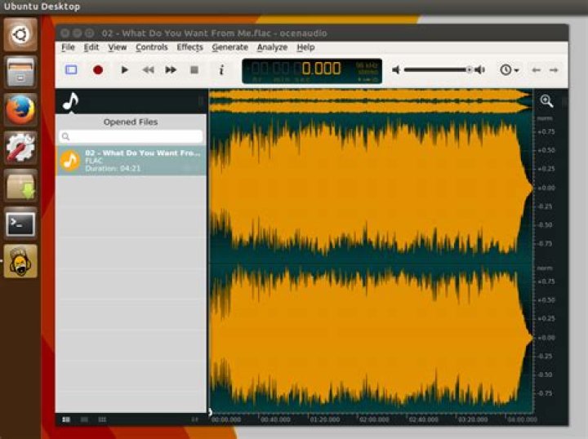Open the Files manager in launcher
588x439 pixels.
[x=20, y=72]
